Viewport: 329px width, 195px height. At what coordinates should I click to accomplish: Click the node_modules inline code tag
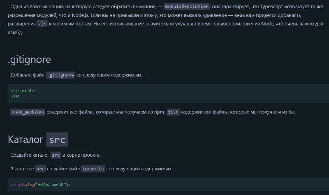[x=28, y=112]
